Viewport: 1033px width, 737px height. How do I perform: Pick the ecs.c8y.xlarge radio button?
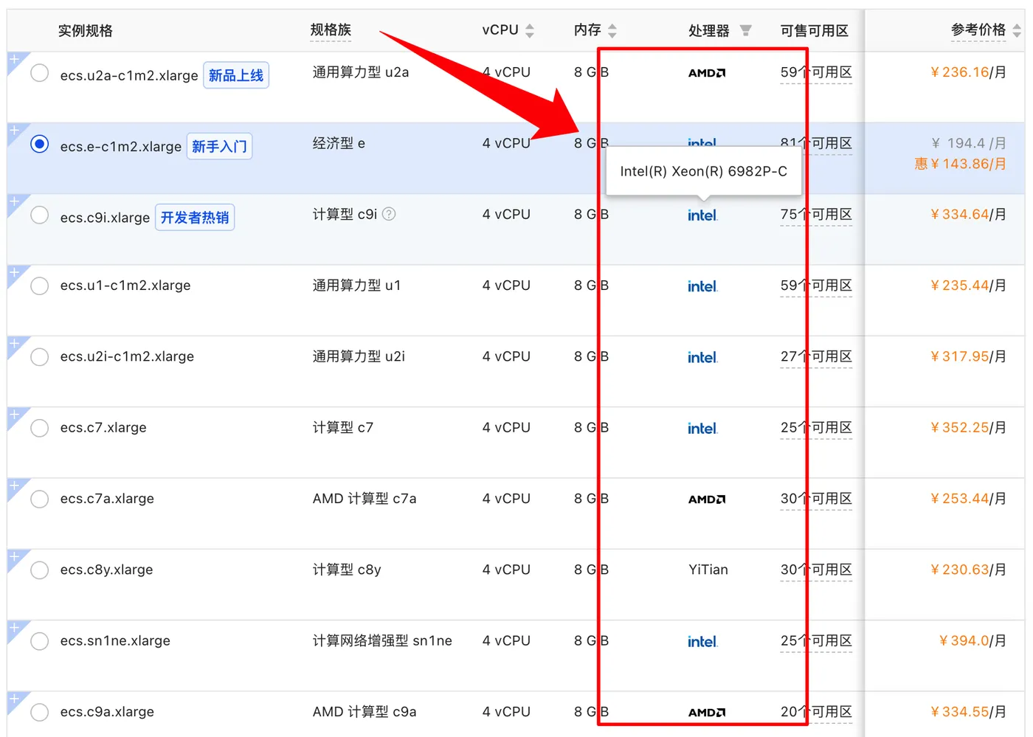(40, 570)
